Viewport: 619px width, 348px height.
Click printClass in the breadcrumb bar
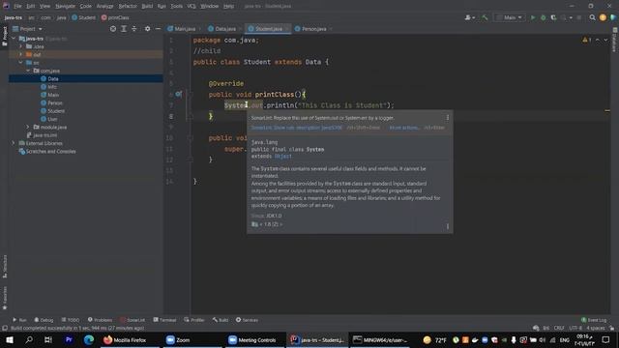[x=115, y=17]
